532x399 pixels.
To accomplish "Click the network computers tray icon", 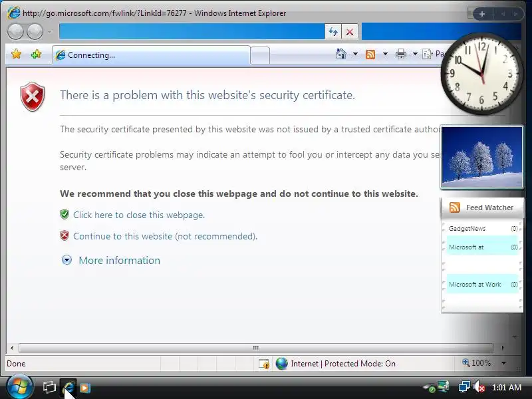I will coord(464,387).
